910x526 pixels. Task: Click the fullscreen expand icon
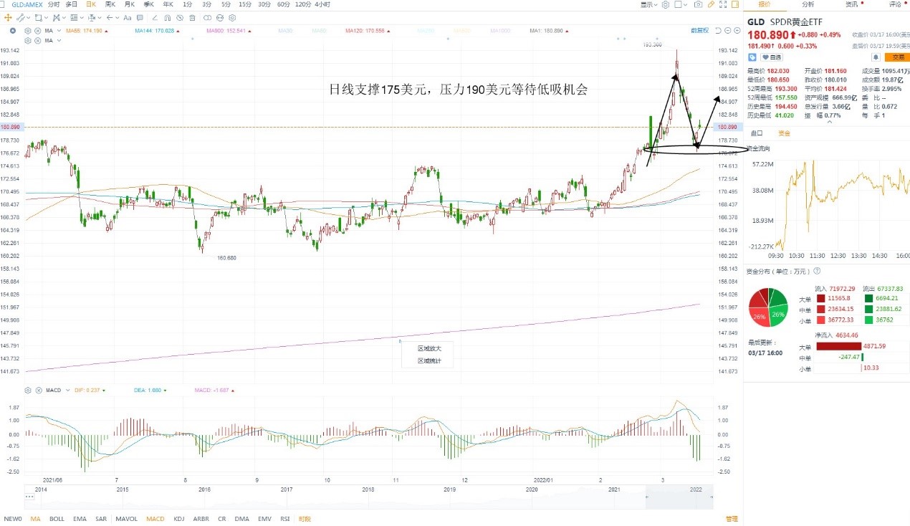click(x=723, y=4)
